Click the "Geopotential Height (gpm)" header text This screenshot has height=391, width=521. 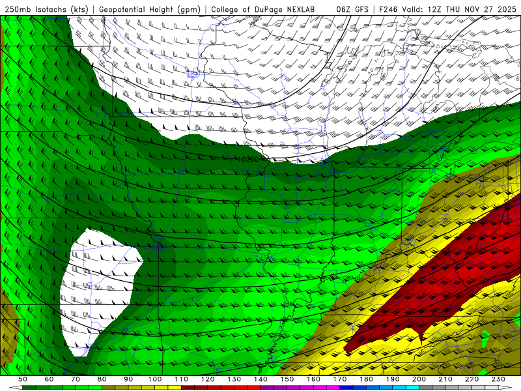point(150,10)
